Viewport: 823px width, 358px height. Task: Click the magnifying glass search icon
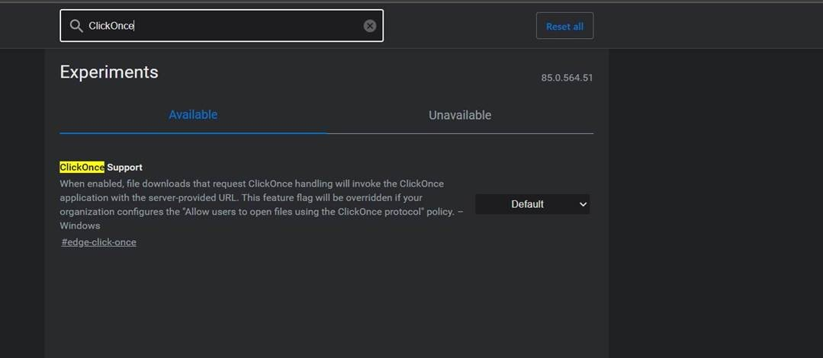(76, 26)
